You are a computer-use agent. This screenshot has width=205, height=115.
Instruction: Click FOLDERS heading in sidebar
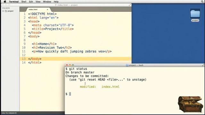[6, 8]
